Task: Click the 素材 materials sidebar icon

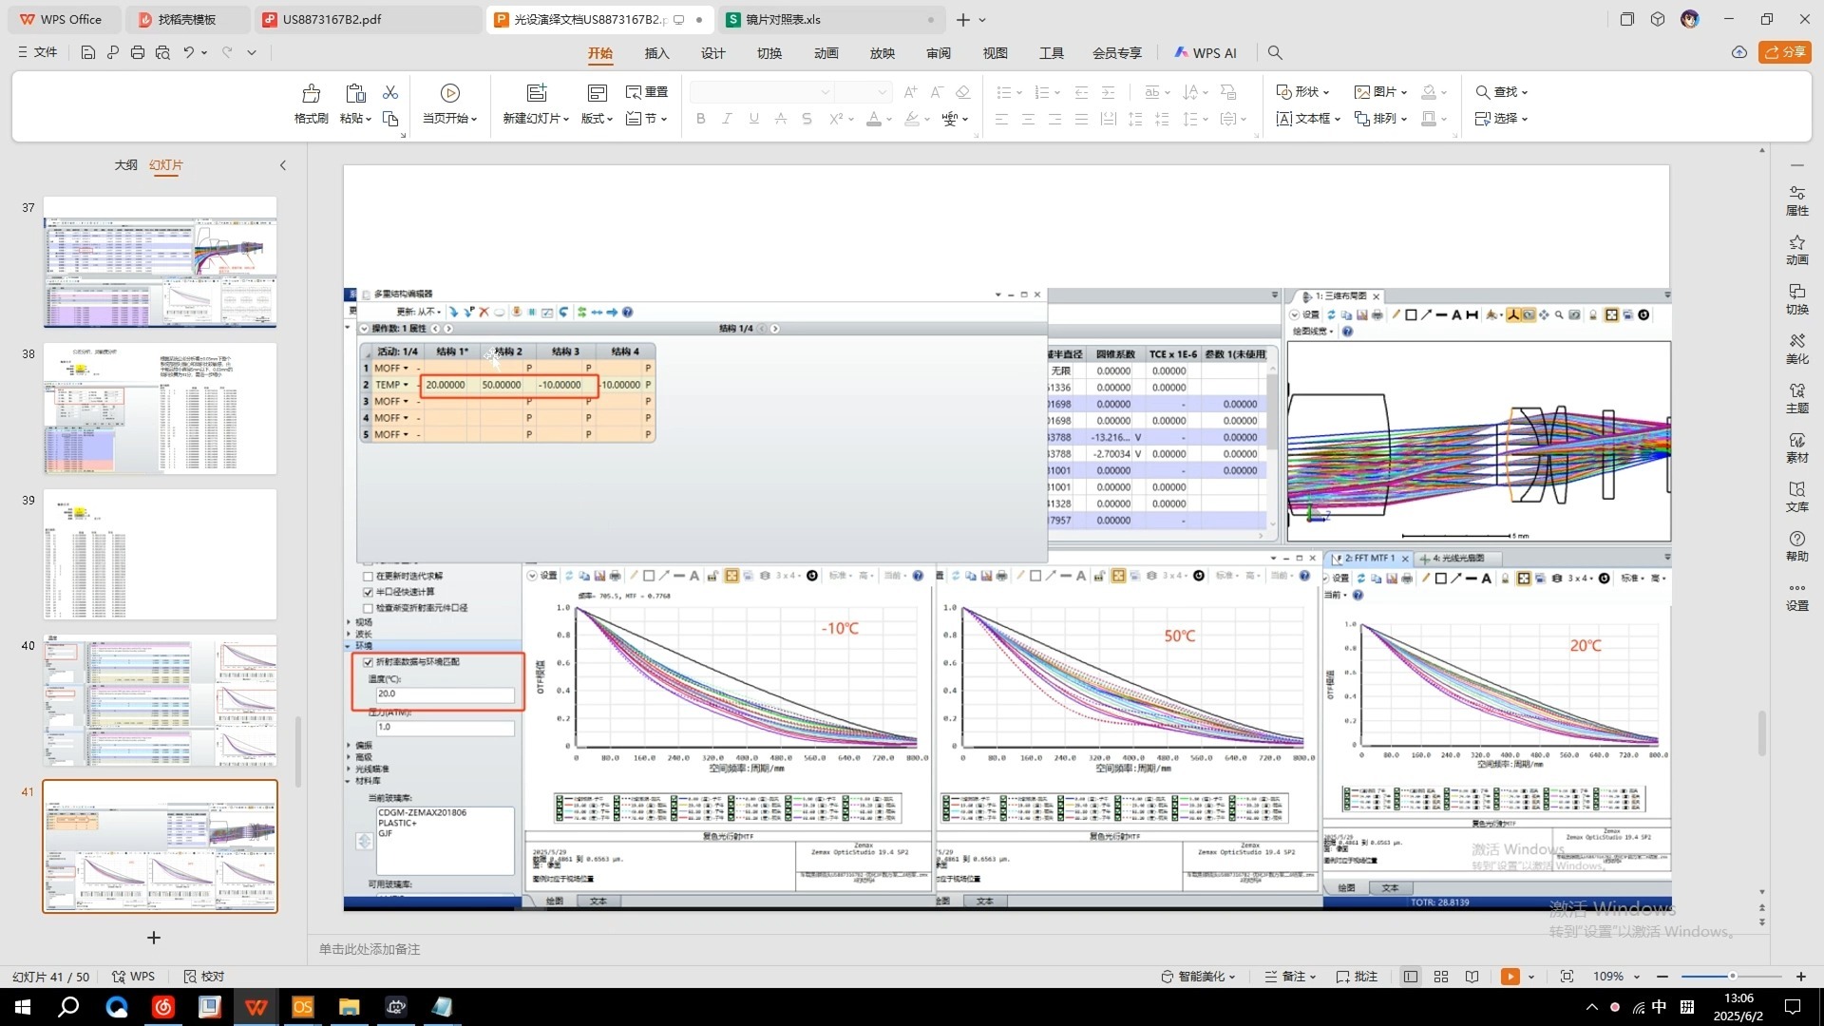Action: point(1796,447)
